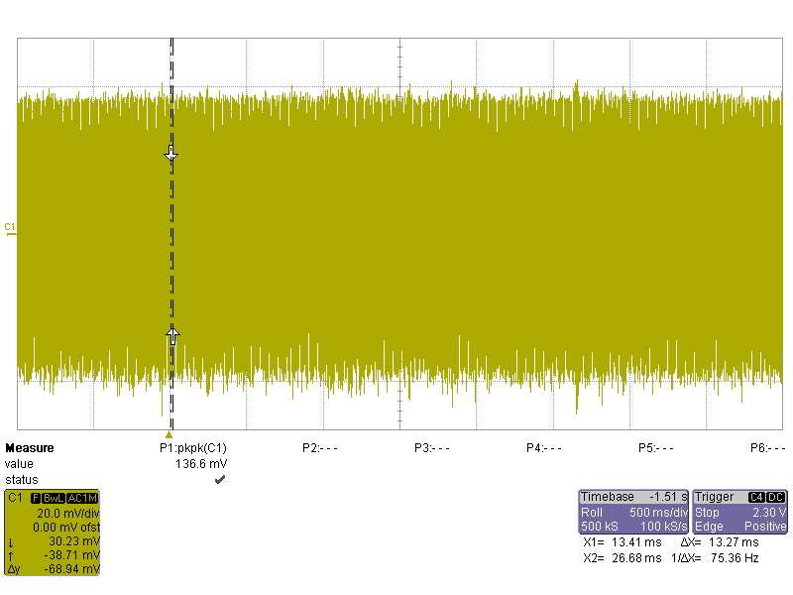The image size is (793, 595).
Task: Click the down-arrow cursor marker on waveform
Action: (x=171, y=154)
